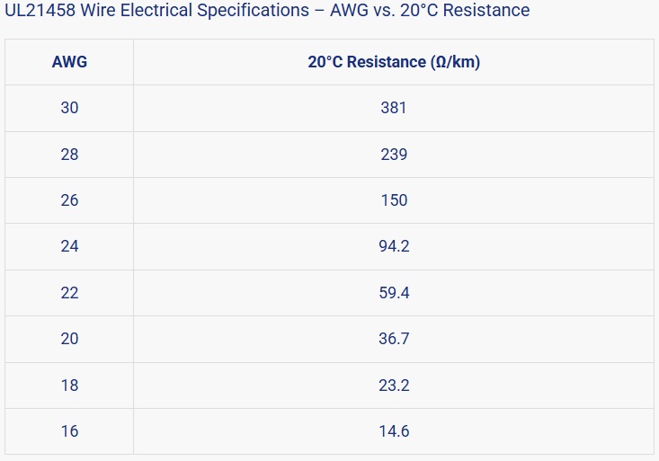
Task: Click the 239 resistance value
Action: [394, 155]
